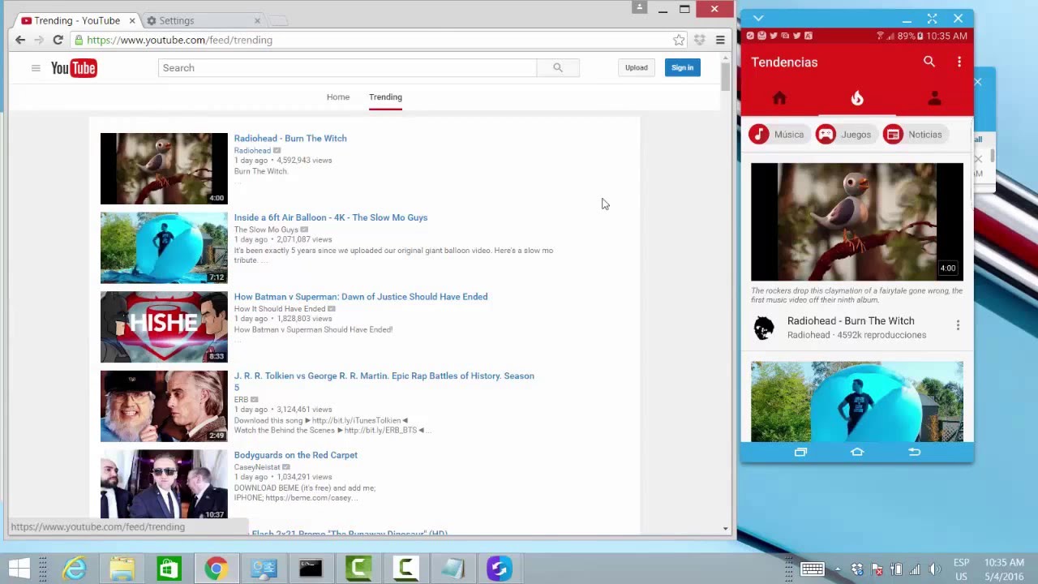Click the YouTube search magnifier button
Screen dimensions: 1038x584
[558, 68]
